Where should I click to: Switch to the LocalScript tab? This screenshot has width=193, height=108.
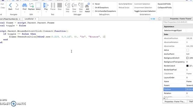[x=29, y=19]
